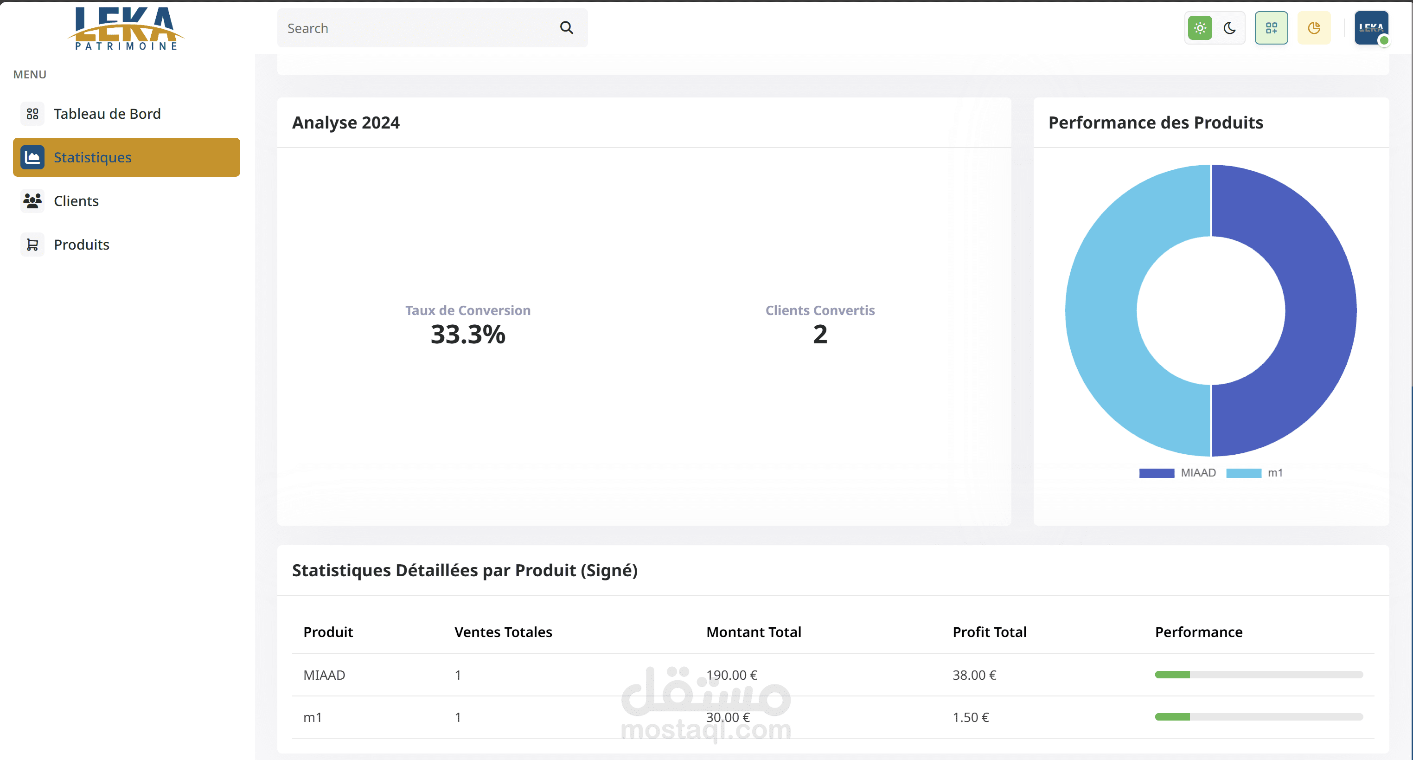Click the Produits cart icon
The width and height of the screenshot is (1413, 760).
[x=32, y=245]
